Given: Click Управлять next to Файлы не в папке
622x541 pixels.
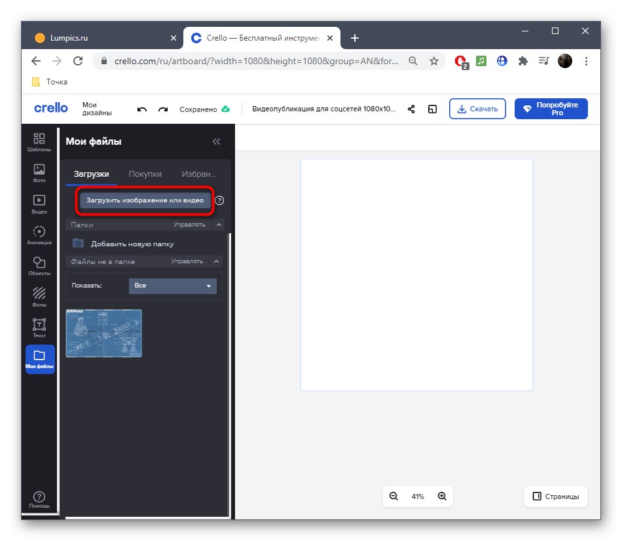Looking at the screenshot, I should (x=187, y=261).
